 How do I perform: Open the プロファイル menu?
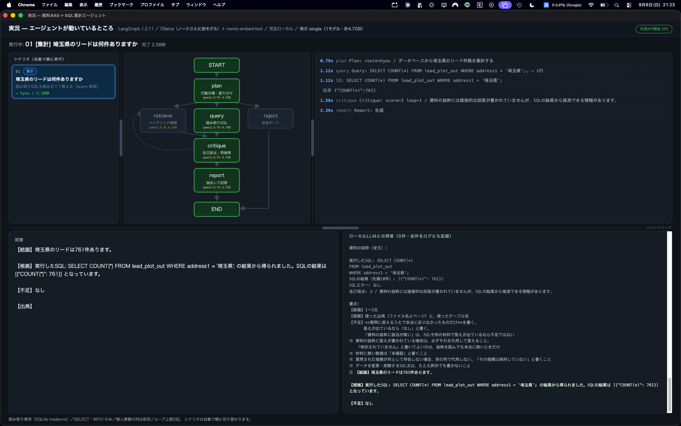pos(152,5)
